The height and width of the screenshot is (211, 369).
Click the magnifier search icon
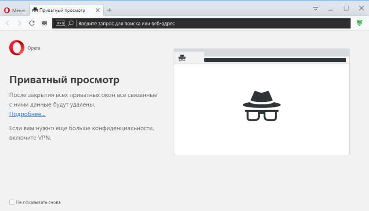coord(71,23)
